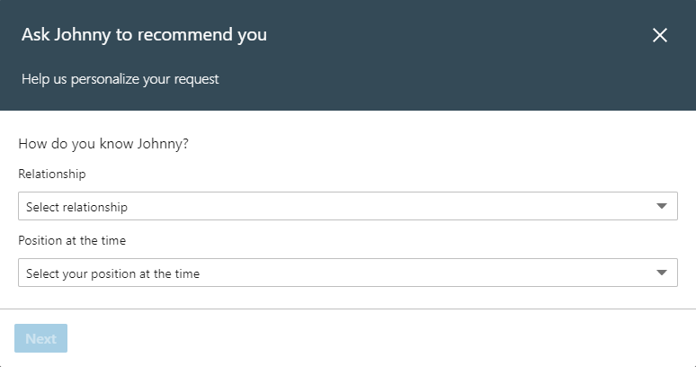The width and height of the screenshot is (696, 367).
Task: Click the Relationship field label
Action: pos(52,174)
